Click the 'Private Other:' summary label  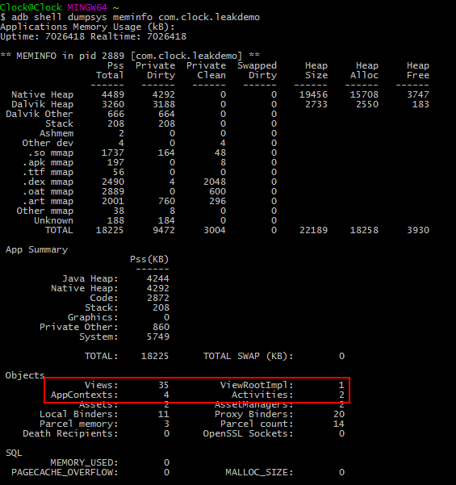pyautogui.click(x=79, y=327)
